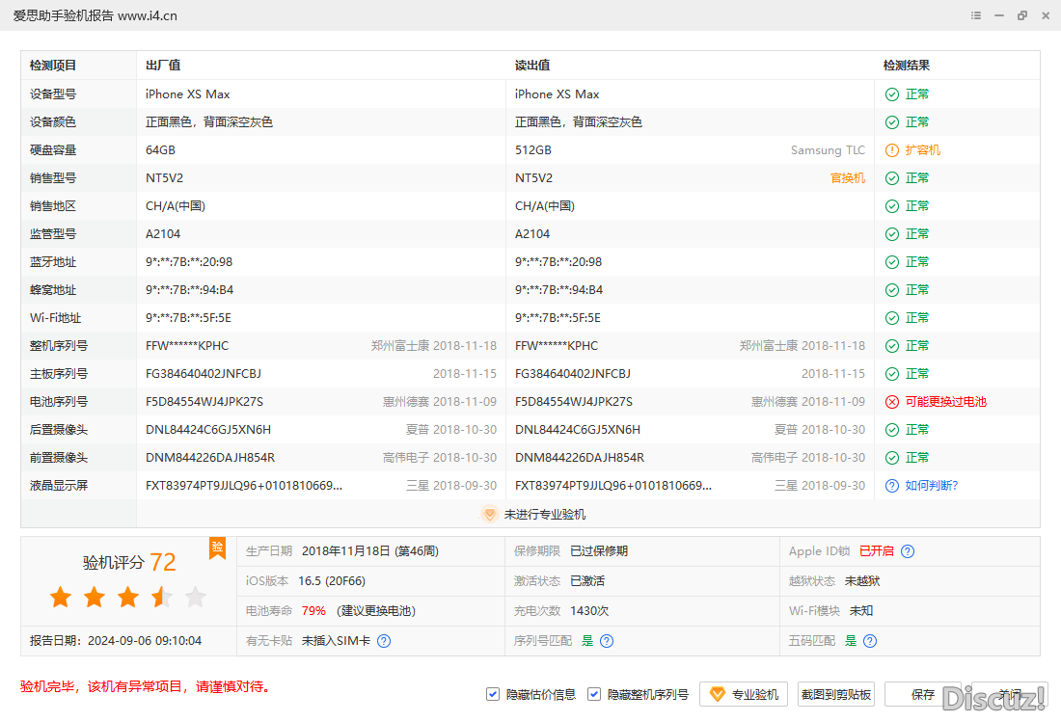Click the green check icon in 主板序列号 row

[892, 374]
